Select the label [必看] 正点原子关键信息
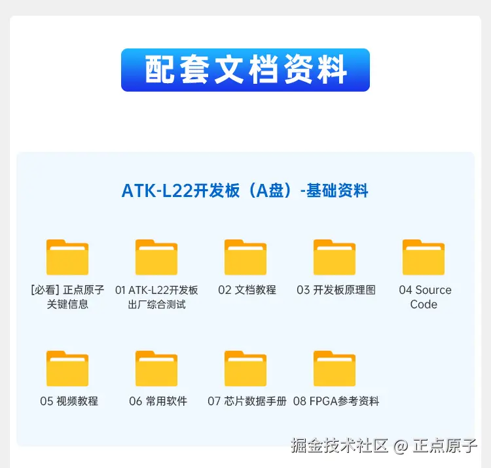 67,297
